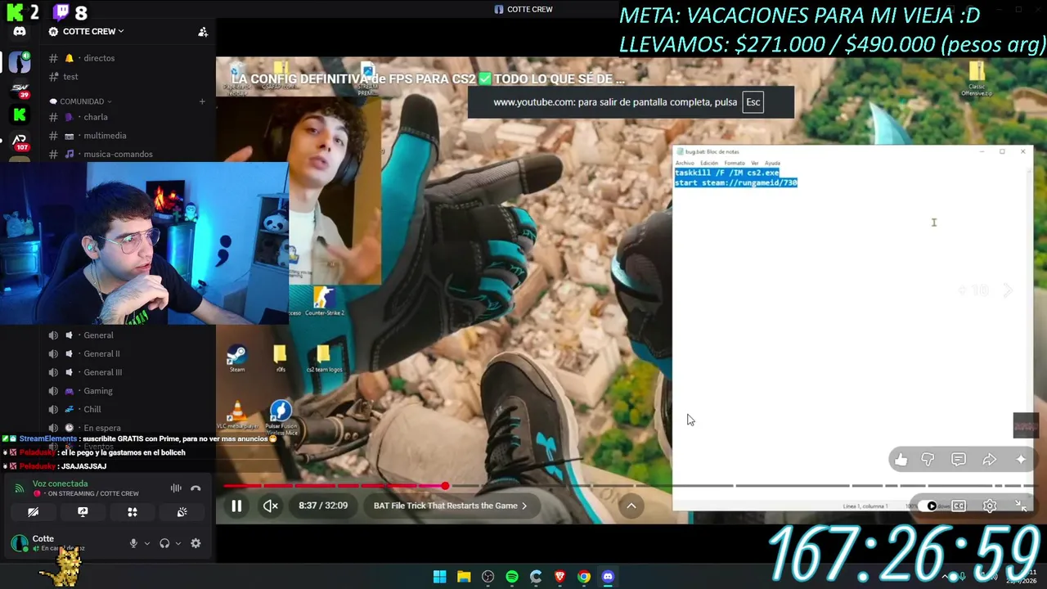Image resolution: width=1047 pixels, height=589 pixels.
Task: Open the AR server with 107 notifications
Action: 20,142
